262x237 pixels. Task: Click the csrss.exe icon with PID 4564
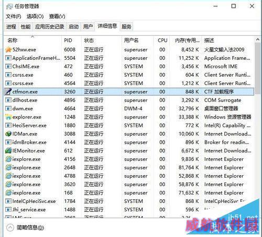tap(8, 83)
